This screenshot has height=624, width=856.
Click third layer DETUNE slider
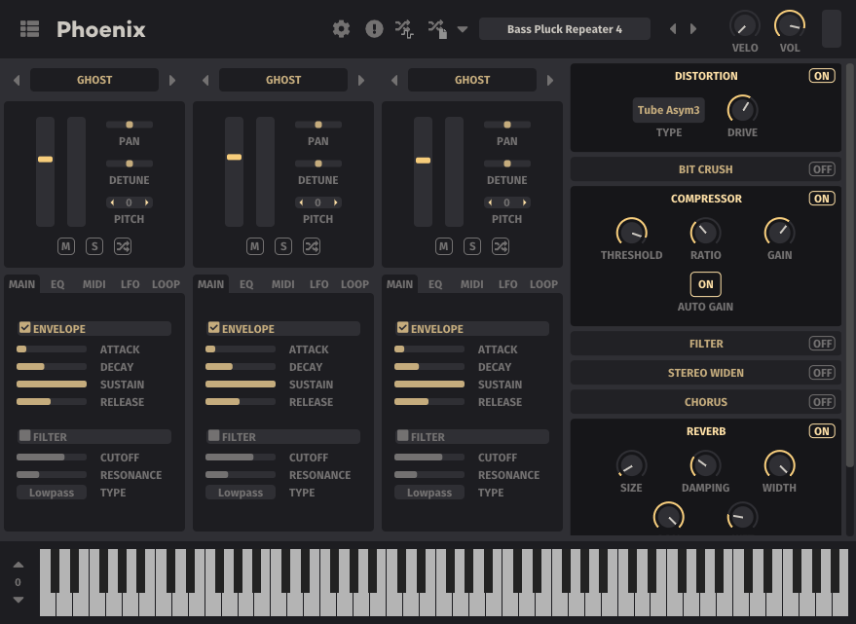coord(507,164)
